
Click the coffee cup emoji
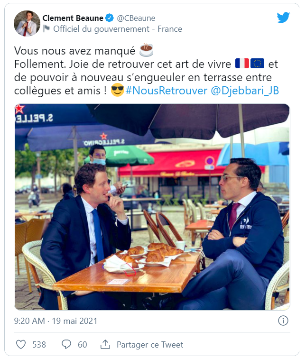coord(146,50)
